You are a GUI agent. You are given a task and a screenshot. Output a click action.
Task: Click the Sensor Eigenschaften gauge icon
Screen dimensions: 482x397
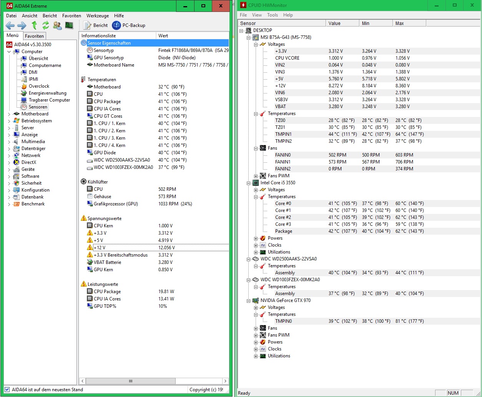pos(84,43)
